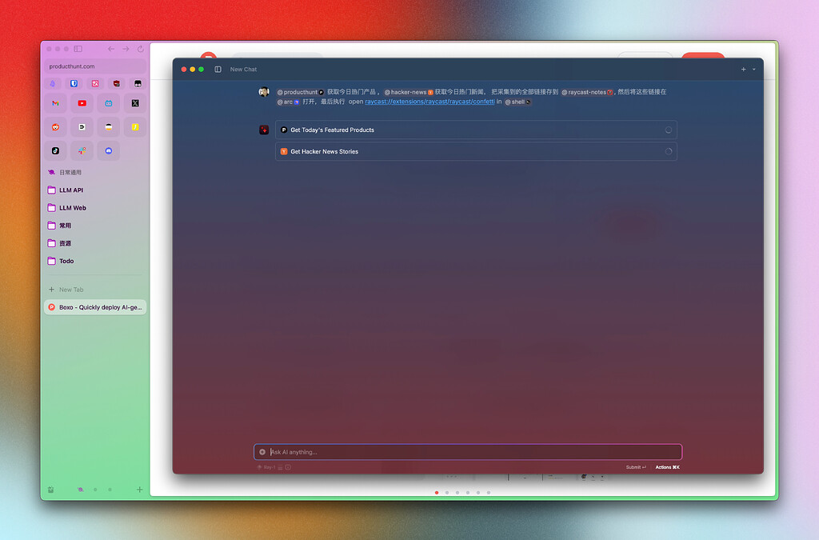This screenshot has width=819, height=540.
Task: Open the 日常通用 space title
Action: coord(70,172)
